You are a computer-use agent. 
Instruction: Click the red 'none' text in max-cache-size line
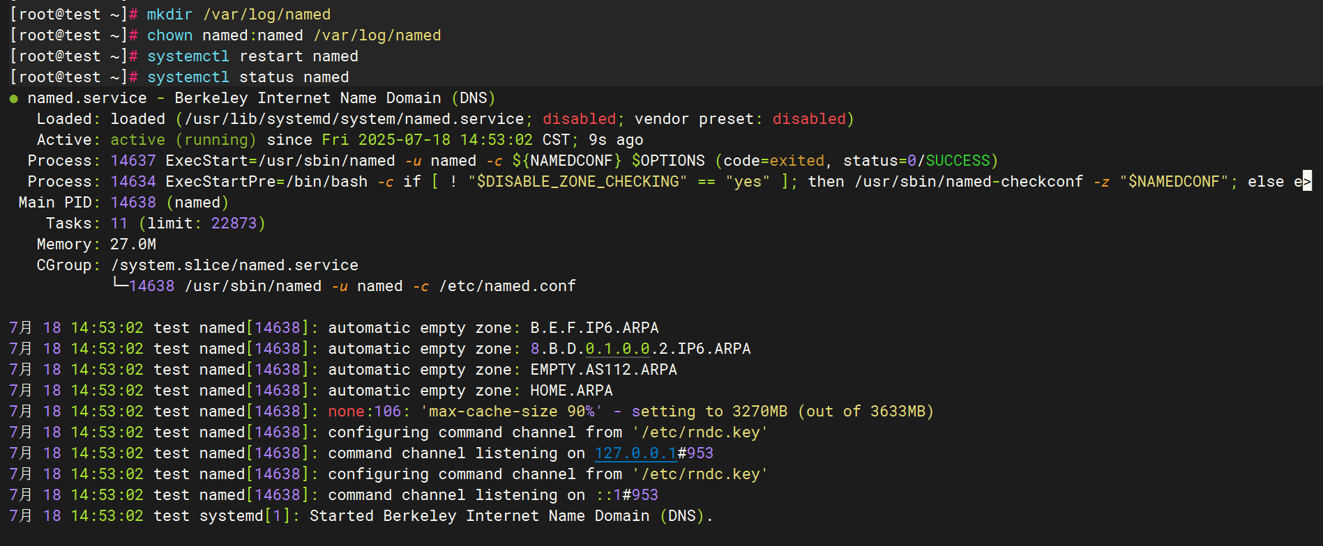pos(346,412)
